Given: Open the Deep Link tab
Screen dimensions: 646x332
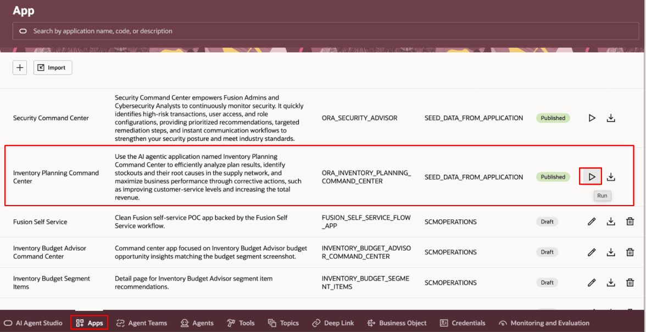Looking at the screenshot, I should 334,323.
